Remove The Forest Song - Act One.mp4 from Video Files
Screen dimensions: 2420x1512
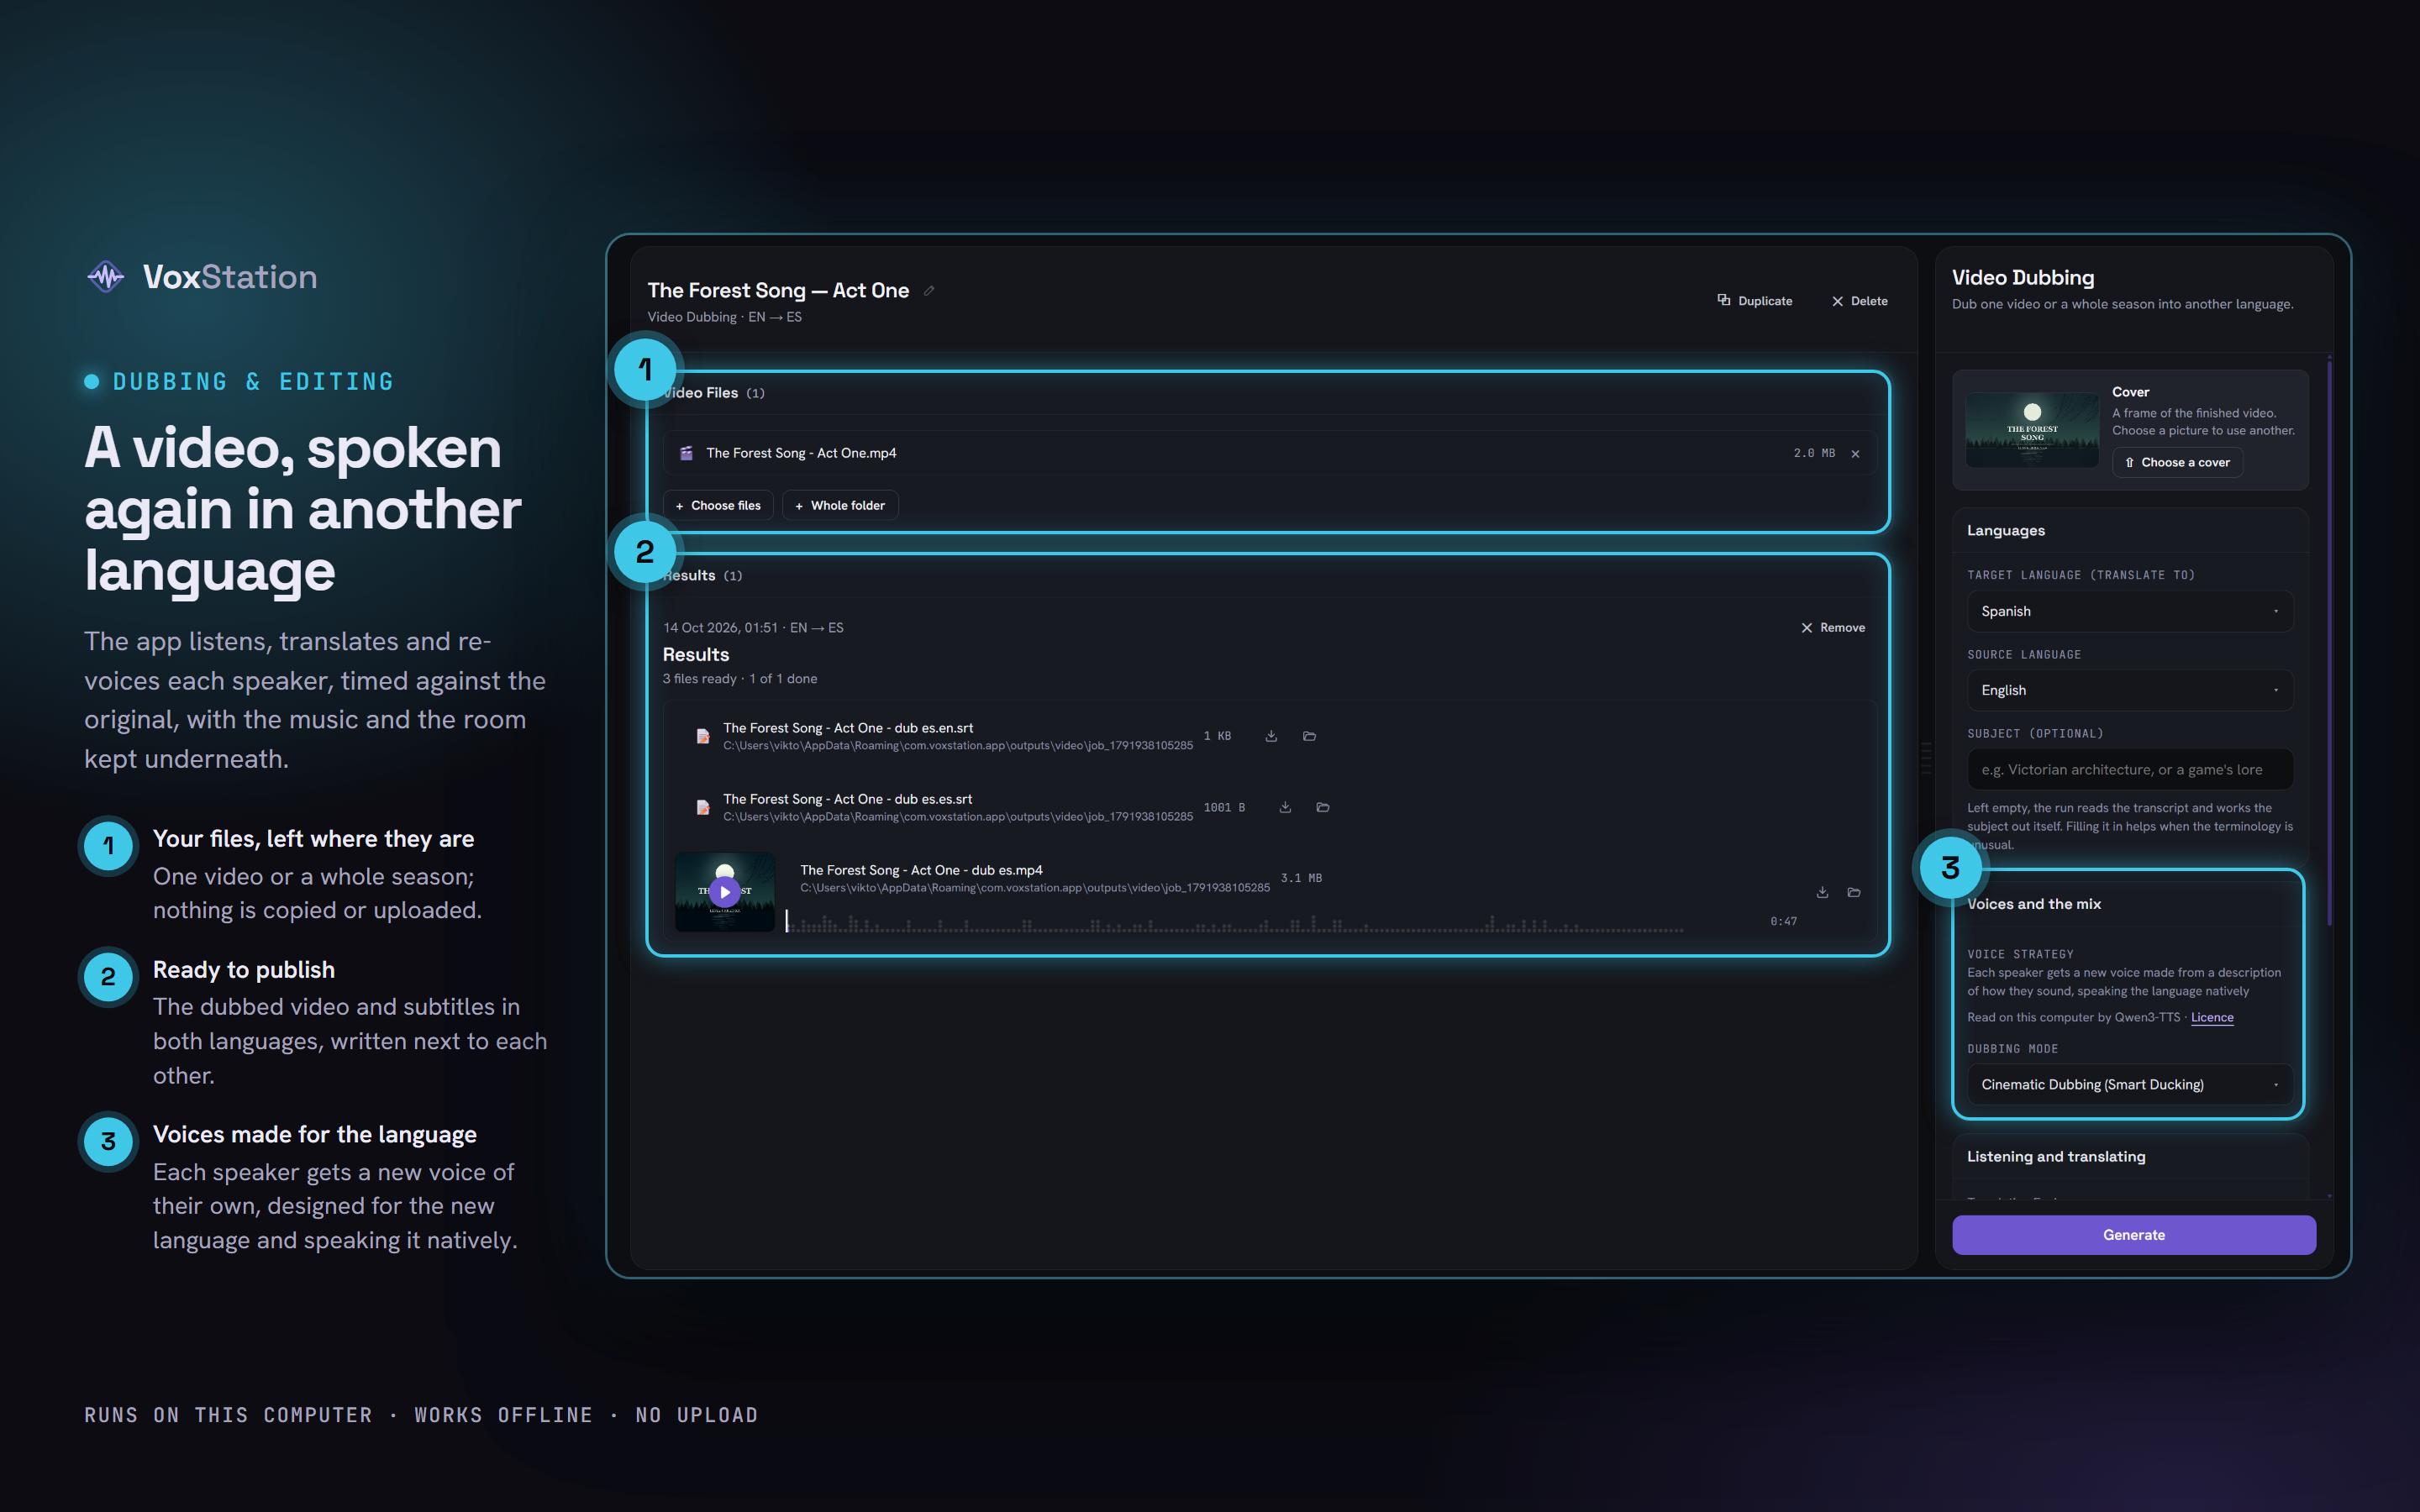click(x=1855, y=454)
